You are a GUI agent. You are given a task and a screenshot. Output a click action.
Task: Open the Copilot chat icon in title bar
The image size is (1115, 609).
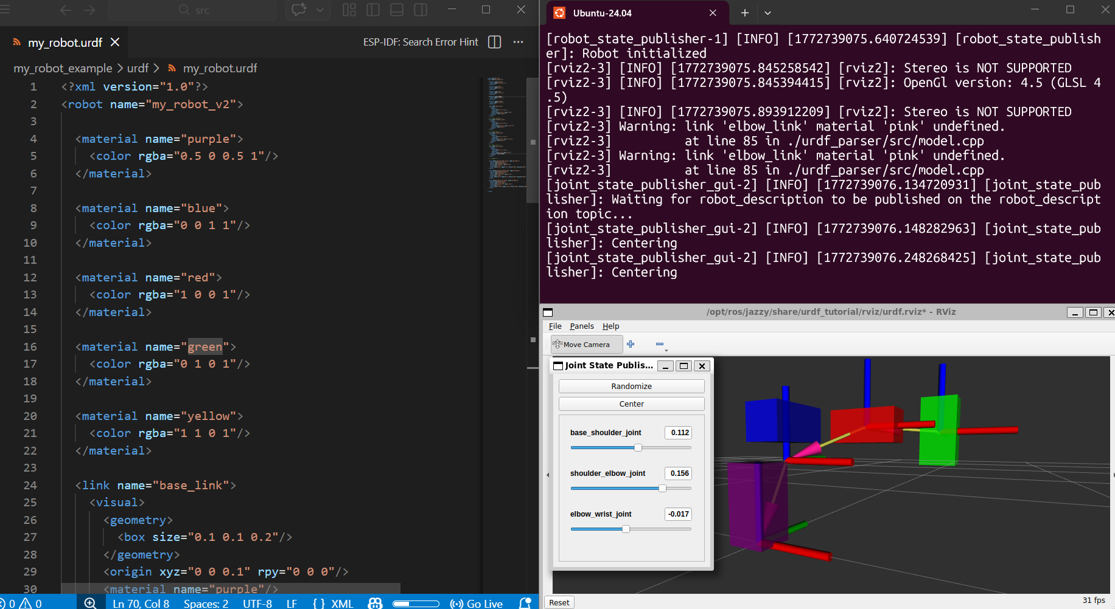299,10
